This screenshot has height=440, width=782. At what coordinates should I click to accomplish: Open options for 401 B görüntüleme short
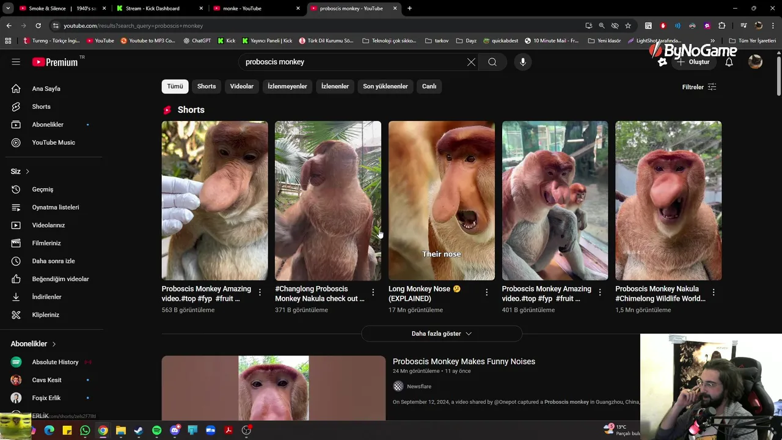(x=599, y=292)
